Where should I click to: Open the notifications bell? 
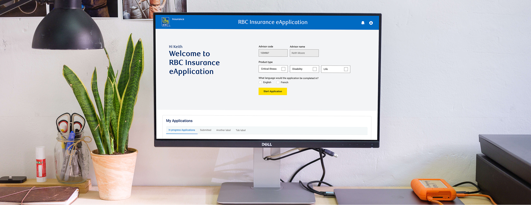(x=363, y=23)
